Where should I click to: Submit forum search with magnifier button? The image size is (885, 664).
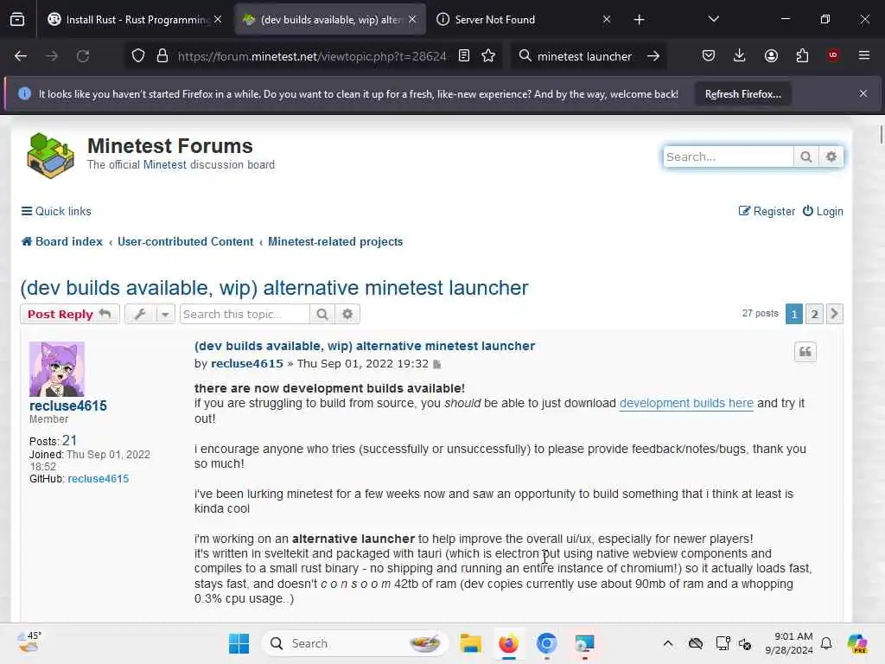point(806,157)
